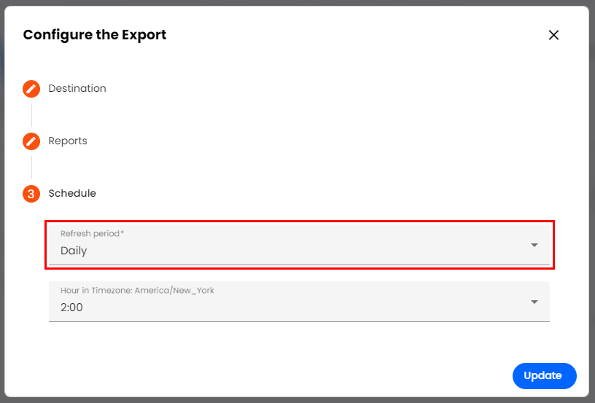
Task: Click the Destination step pencil icon
Action: click(31, 89)
